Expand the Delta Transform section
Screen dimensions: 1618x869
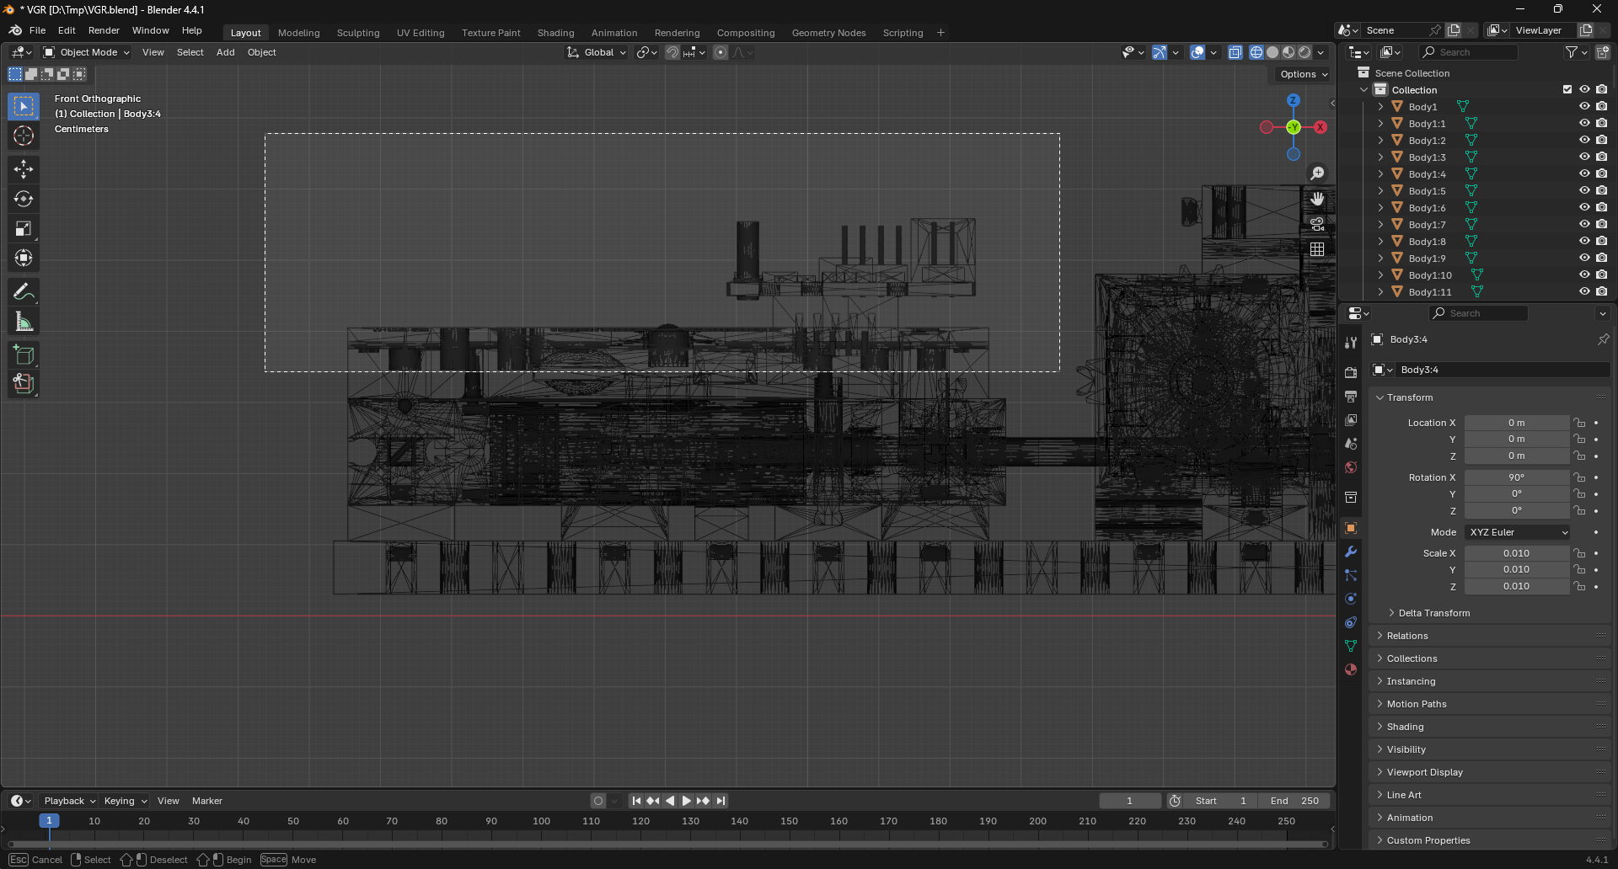click(1433, 613)
